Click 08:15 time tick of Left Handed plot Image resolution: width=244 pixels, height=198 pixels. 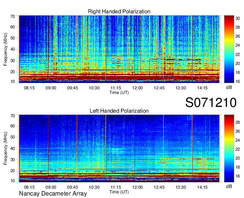pos(29,187)
